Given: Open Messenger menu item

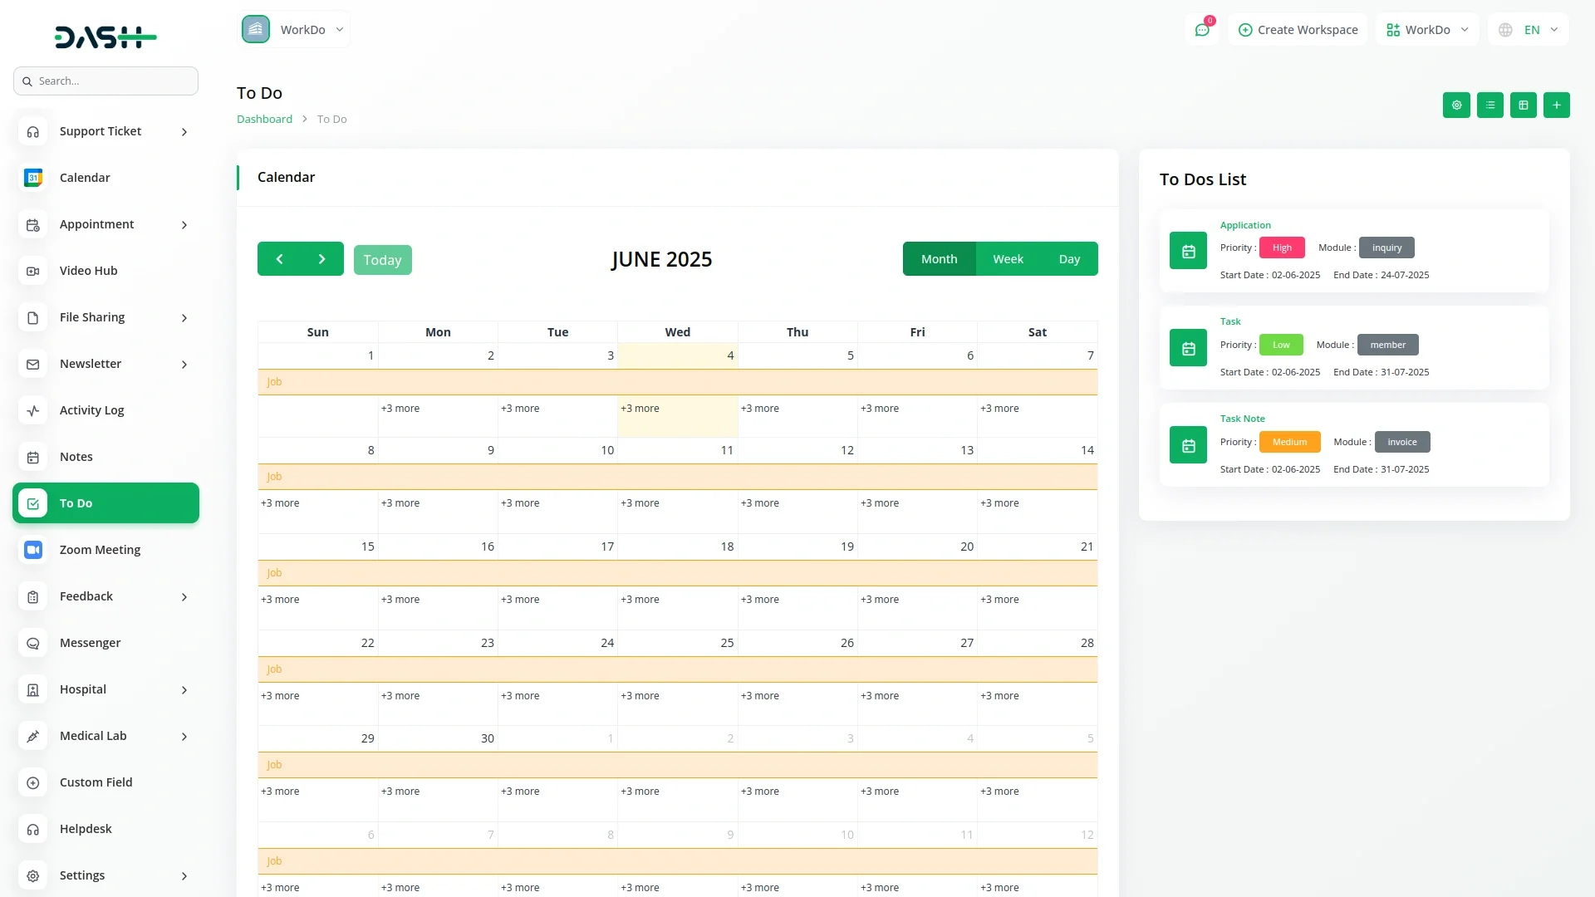Looking at the screenshot, I should (90, 643).
